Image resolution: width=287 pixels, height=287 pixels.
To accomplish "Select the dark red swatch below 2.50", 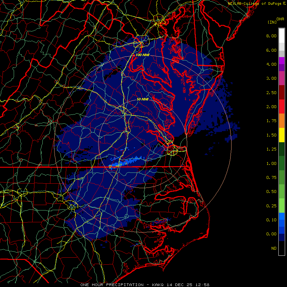I will pos(282,92).
